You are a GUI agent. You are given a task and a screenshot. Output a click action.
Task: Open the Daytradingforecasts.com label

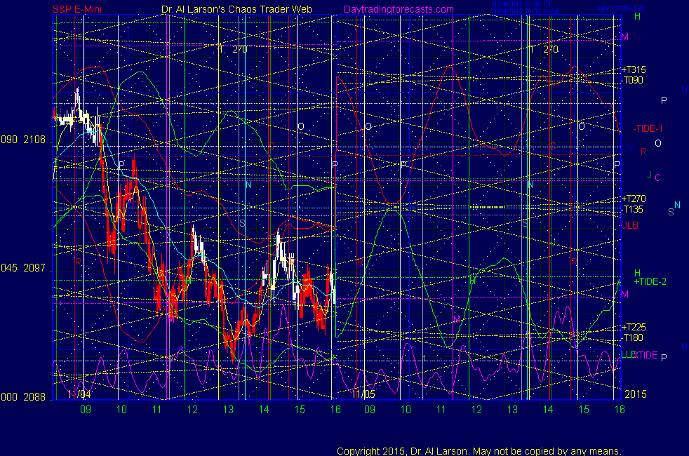[399, 9]
